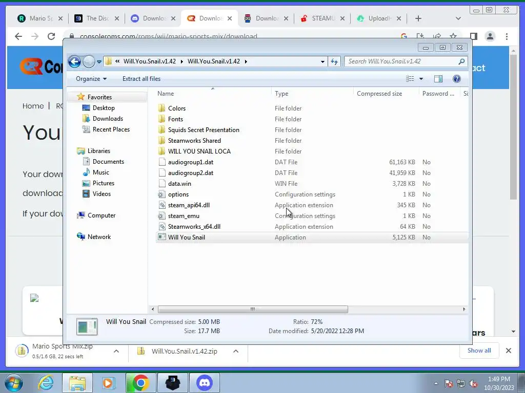Launch Internet Explorer from taskbar
Viewport: 525px width, 393px height.
click(x=46, y=383)
